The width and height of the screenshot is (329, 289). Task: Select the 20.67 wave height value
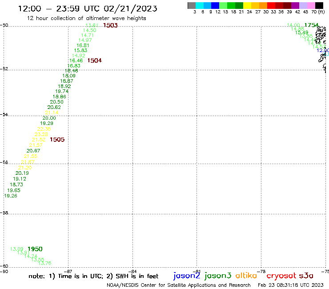pos(33,151)
